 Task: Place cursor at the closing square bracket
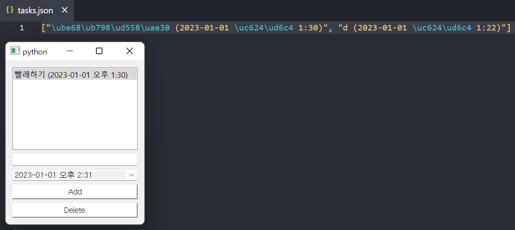tap(508, 28)
